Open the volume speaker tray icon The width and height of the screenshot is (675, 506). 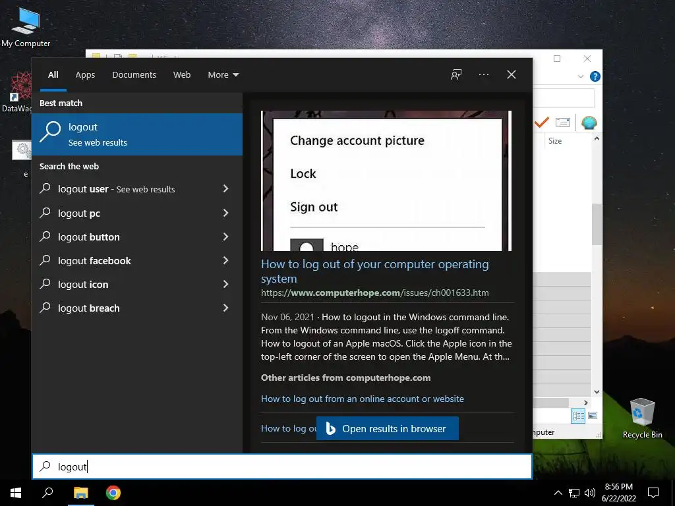(590, 493)
